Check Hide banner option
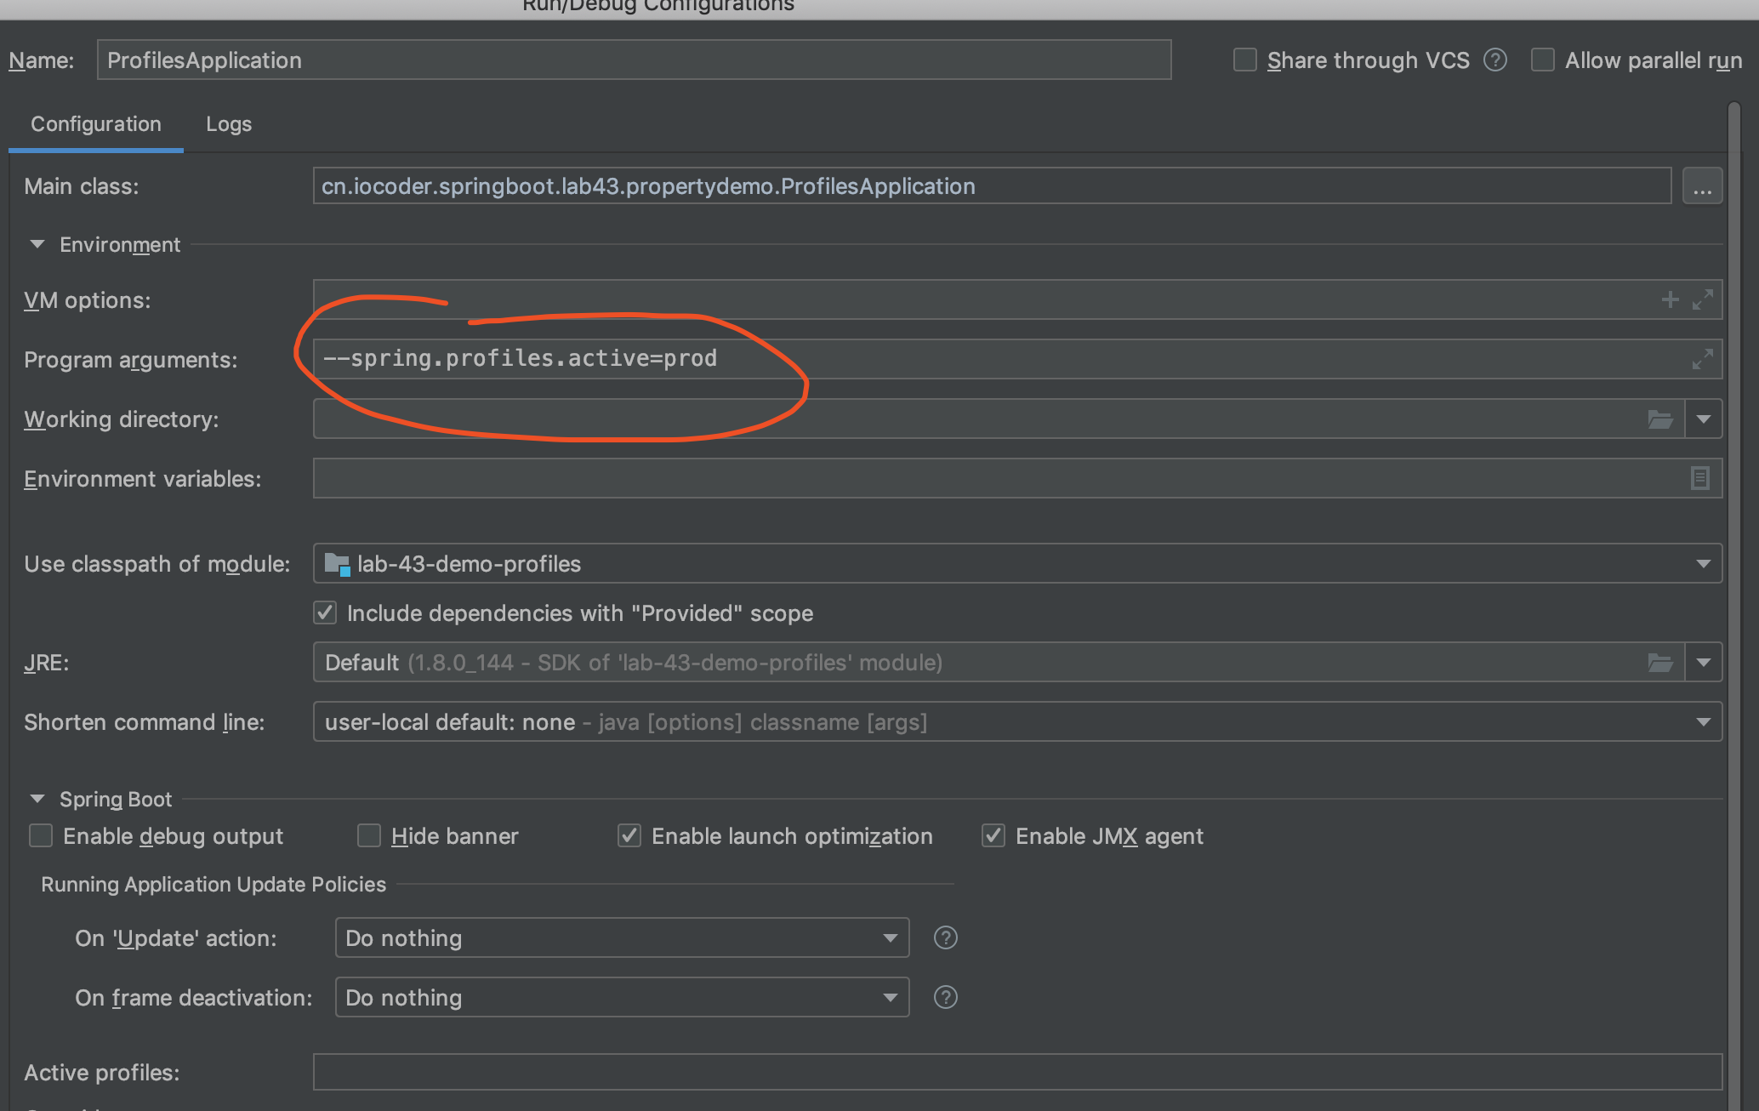 [368, 836]
